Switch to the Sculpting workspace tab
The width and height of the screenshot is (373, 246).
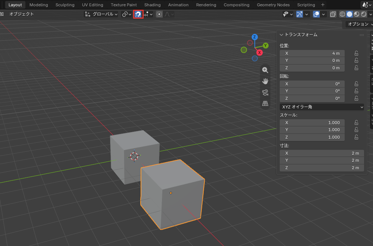pyautogui.click(x=65, y=5)
